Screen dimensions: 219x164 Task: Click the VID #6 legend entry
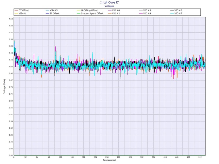pos(176,10)
